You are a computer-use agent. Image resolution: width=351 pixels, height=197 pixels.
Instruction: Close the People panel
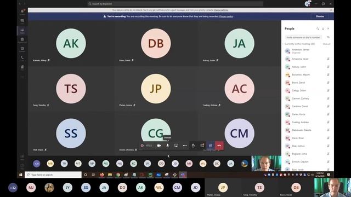pos(328,28)
